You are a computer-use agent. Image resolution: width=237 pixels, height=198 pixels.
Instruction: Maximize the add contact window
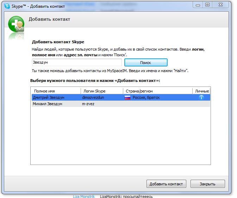(207, 5)
